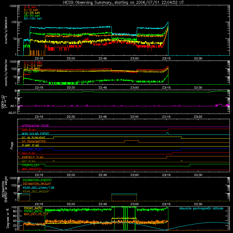The width and height of the screenshot is (233, 233).
Task: Click the 'SC_TRANSMITTER' flag label
Action: [x=34, y=142]
